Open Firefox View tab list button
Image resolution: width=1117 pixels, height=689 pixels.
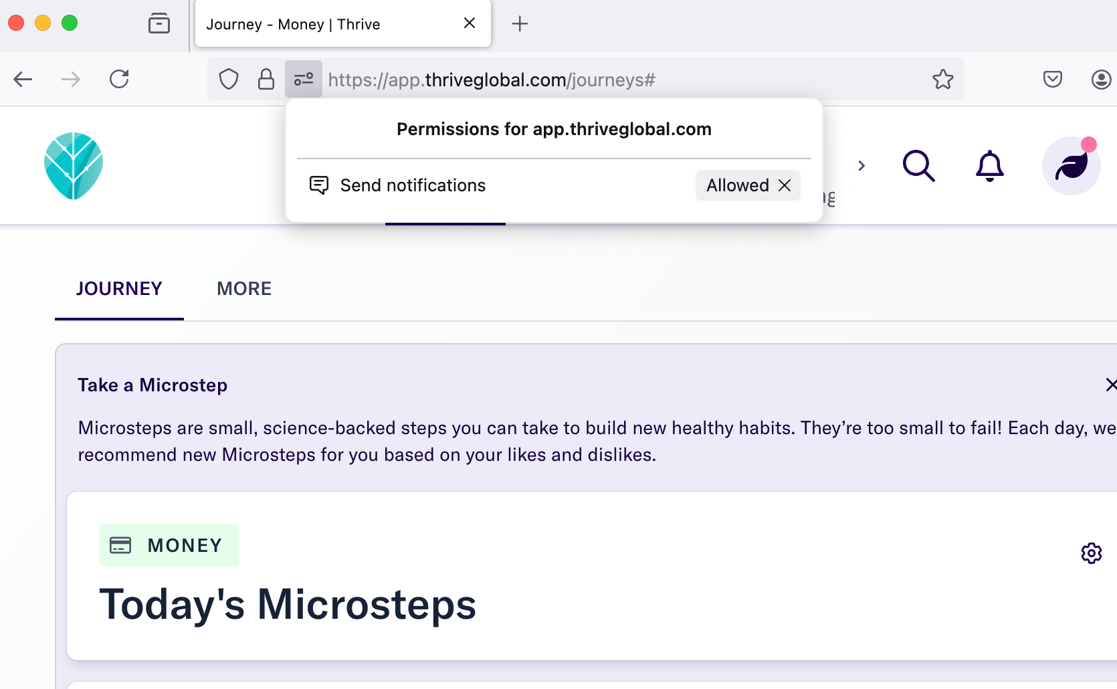click(159, 23)
